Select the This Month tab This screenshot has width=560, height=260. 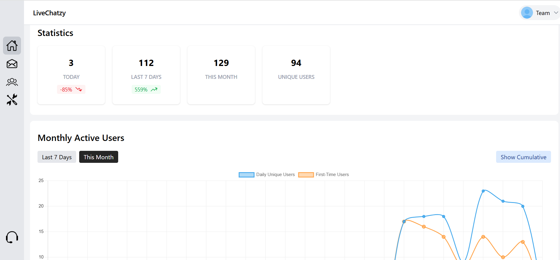(x=99, y=157)
